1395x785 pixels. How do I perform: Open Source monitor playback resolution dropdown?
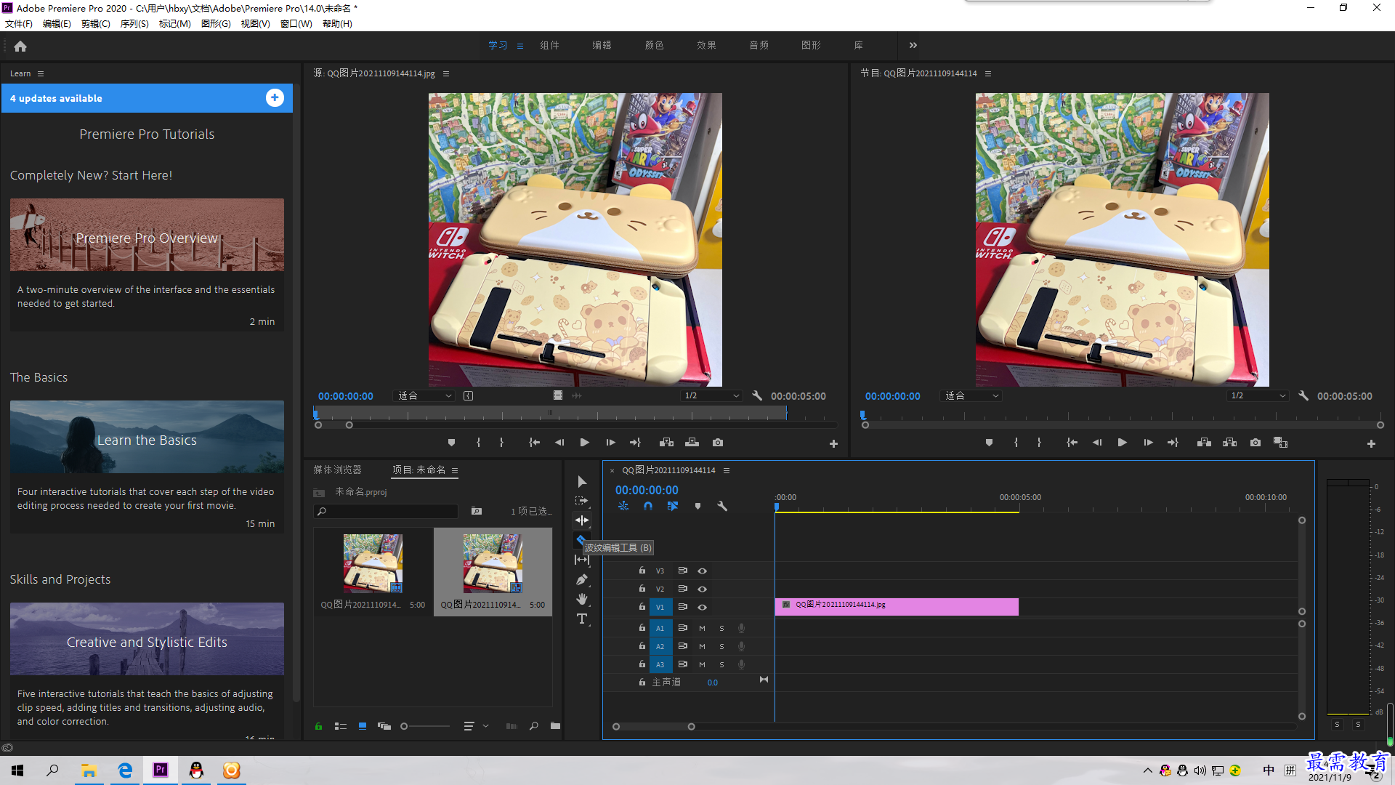(711, 396)
